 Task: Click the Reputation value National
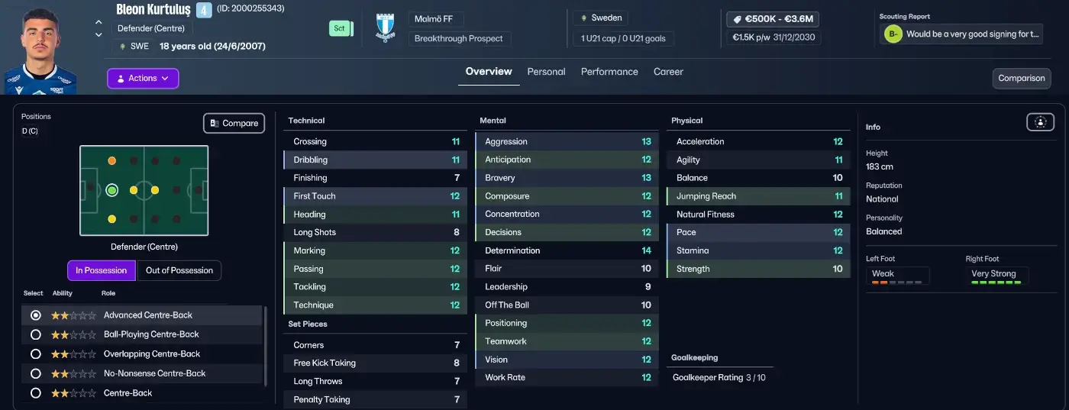tap(882, 199)
